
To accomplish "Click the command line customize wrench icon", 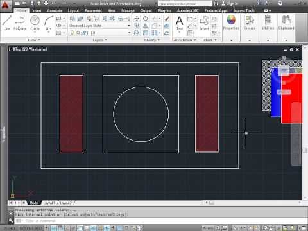I will [11, 220].
